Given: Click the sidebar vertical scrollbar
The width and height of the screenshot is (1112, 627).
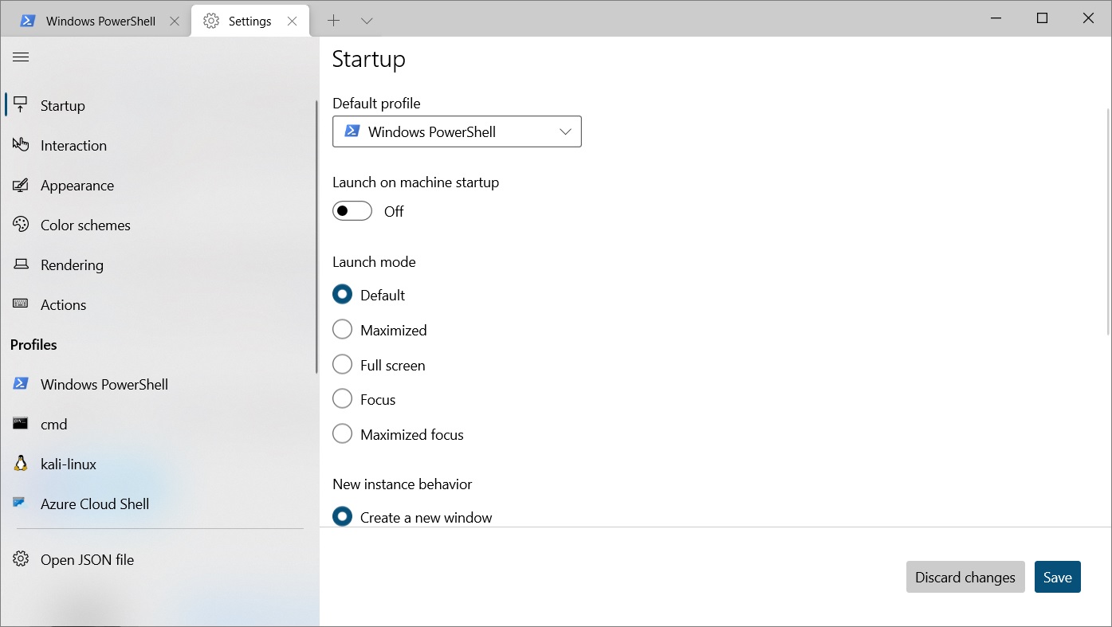Looking at the screenshot, I should (x=316, y=237).
